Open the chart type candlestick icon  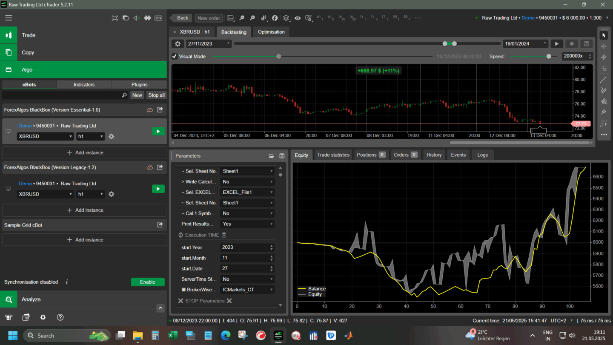pyautogui.click(x=264, y=18)
